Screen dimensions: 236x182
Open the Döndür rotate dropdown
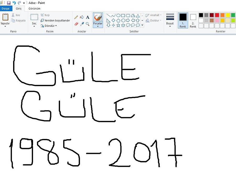pyautogui.click(x=49, y=26)
